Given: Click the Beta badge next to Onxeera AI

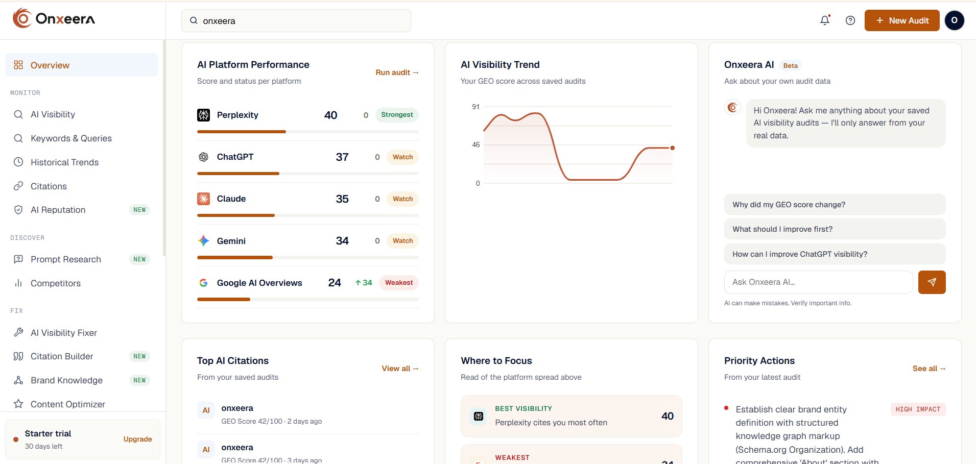Looking at the screenshot, I should point(791,65).
